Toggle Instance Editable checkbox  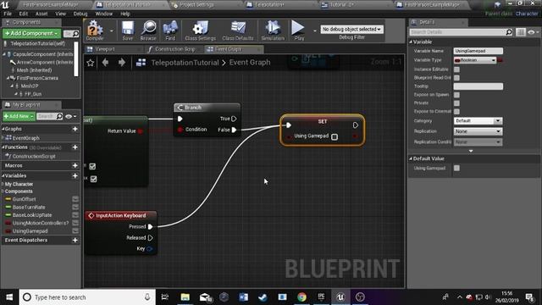point(456,69)
